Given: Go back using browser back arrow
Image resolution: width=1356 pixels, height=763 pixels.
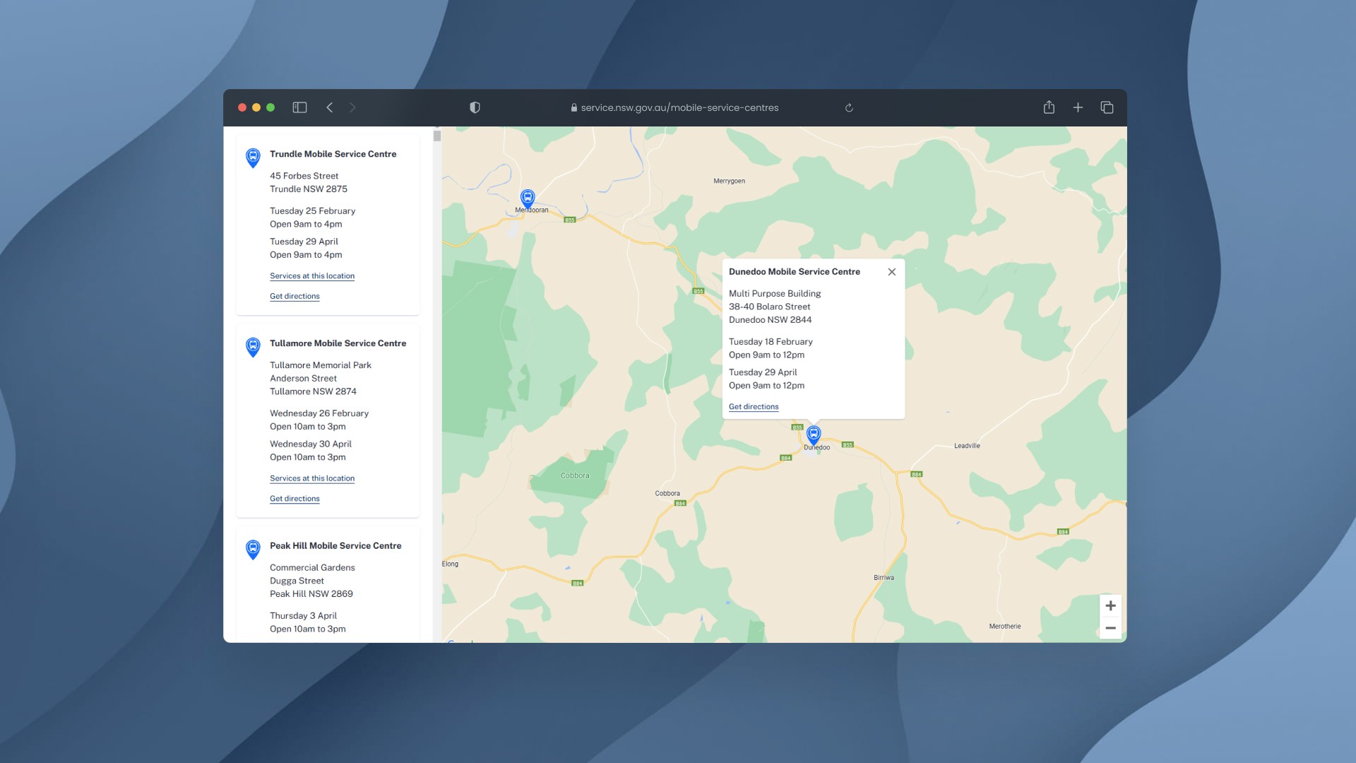Looking at the screenshot, I should 330,107.
